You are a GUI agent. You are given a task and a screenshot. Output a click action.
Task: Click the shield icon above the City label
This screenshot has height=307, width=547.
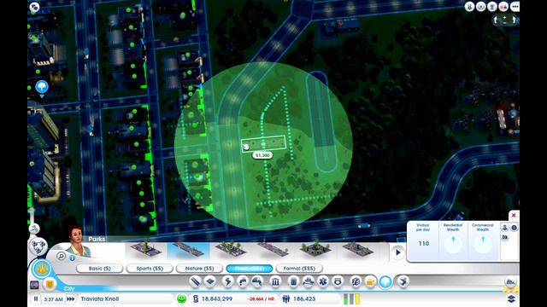coord(50,284)
